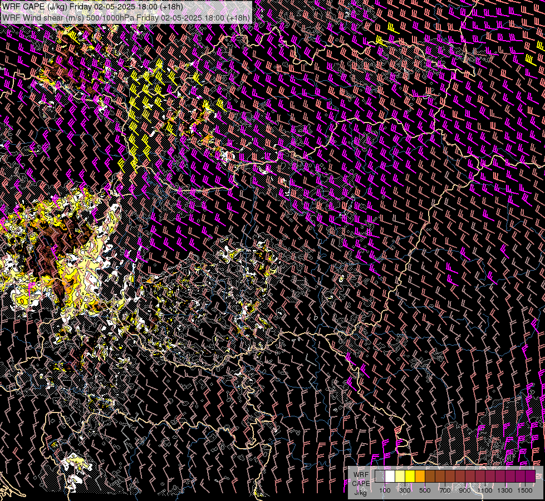Click the 1100 legend value
Image resolution: width=545 pixels, height=501 pixels.
[x=485, y=490]
